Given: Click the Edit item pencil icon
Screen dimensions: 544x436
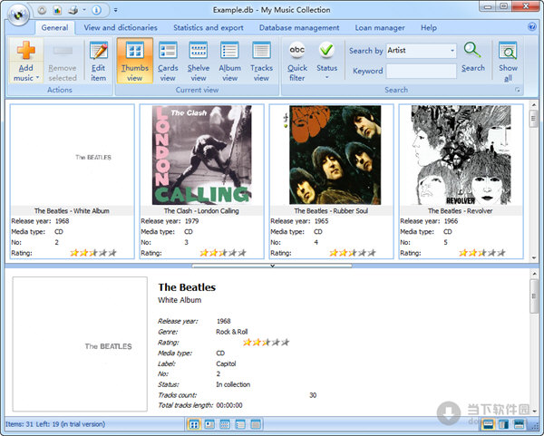Looking at the screenshot, I should pos(99,51).
